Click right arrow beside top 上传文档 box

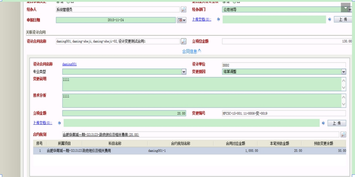(330, 20)
